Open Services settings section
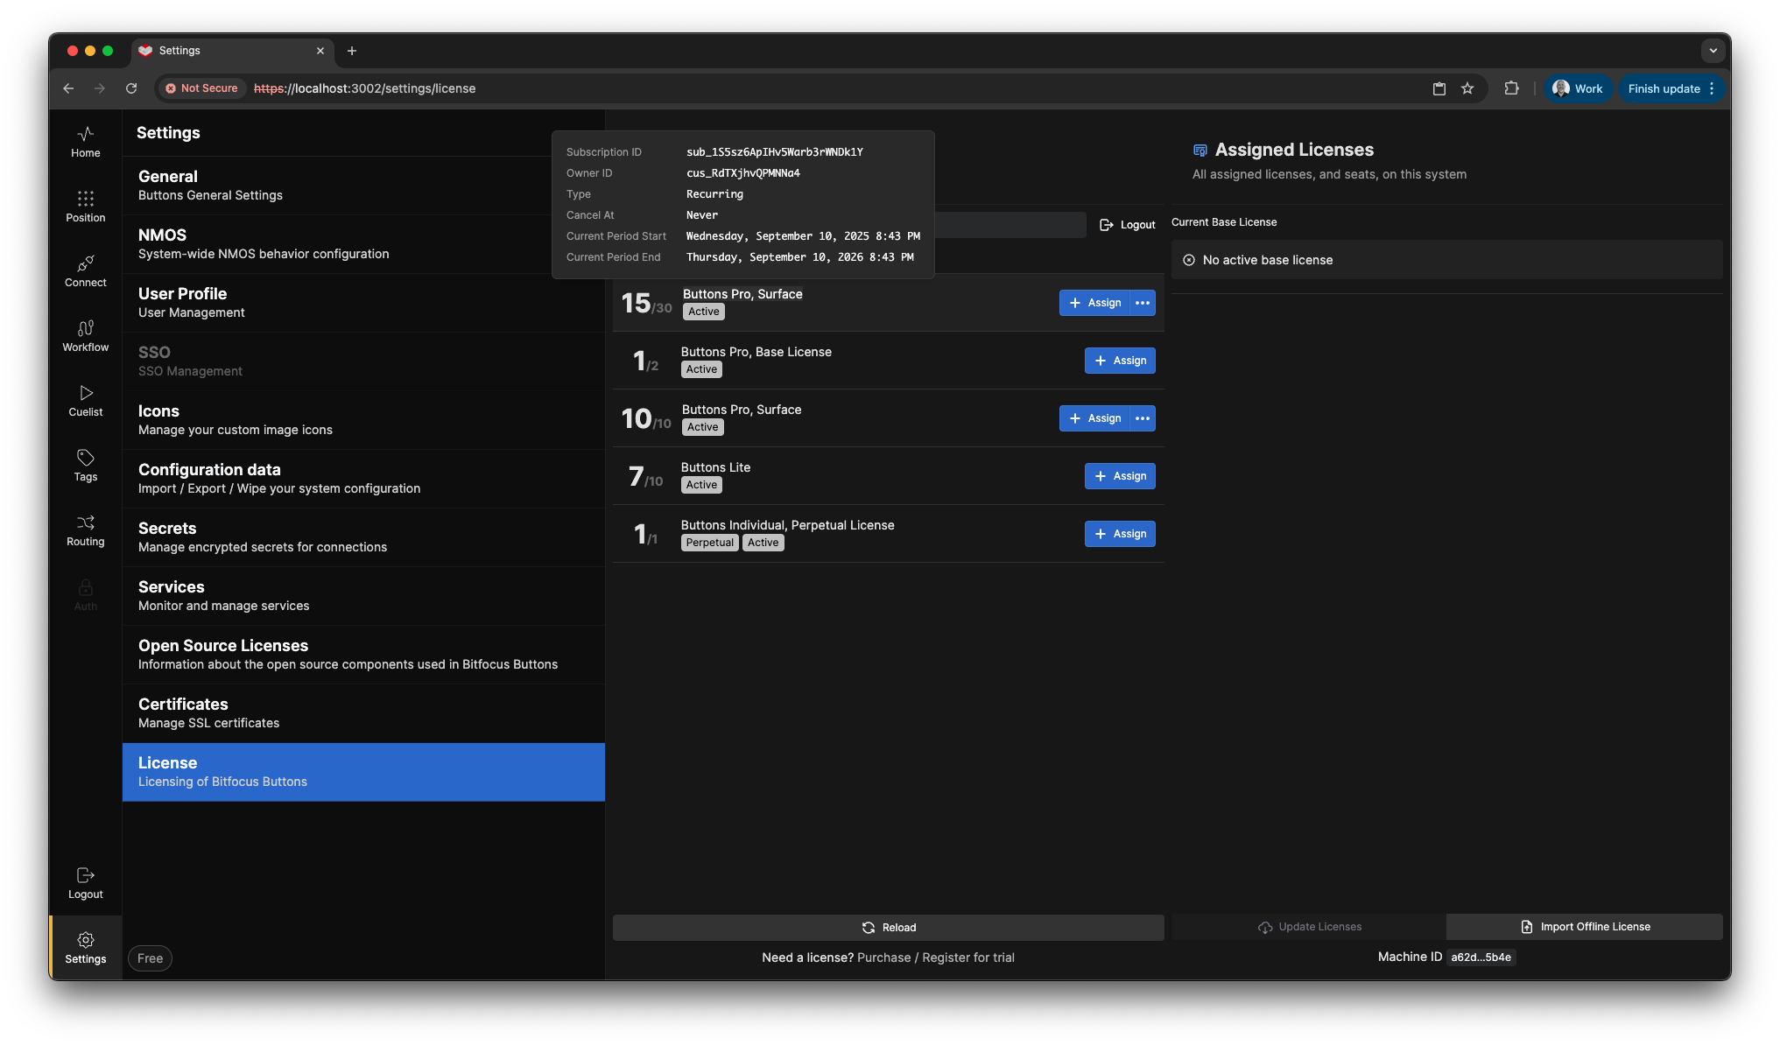Screen dimensions: 1780x1045 coord(363,596)
